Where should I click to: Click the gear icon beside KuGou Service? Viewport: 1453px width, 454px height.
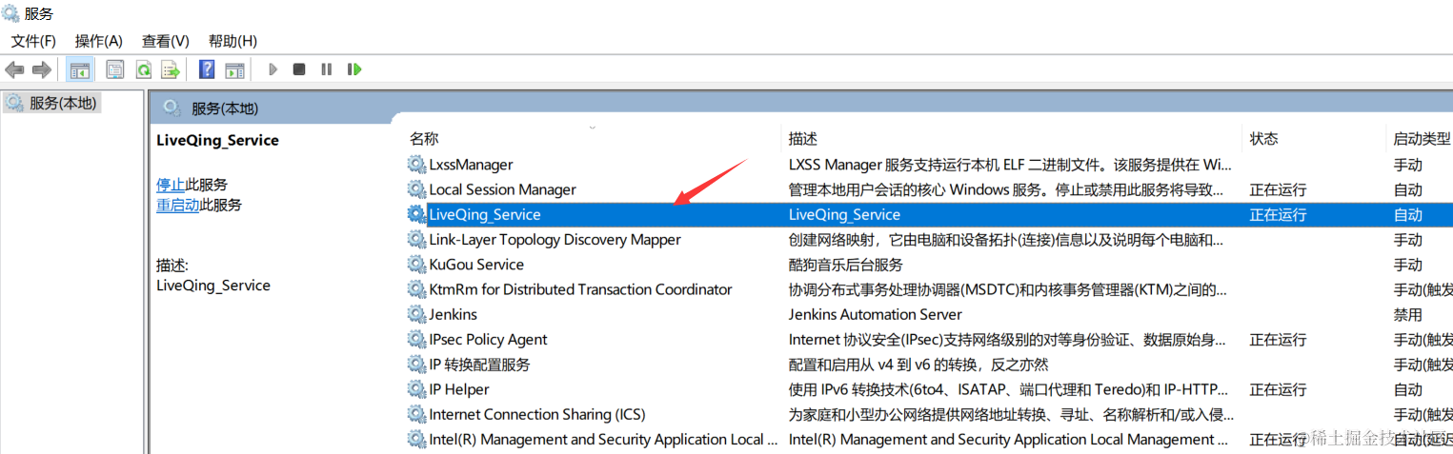416,265
